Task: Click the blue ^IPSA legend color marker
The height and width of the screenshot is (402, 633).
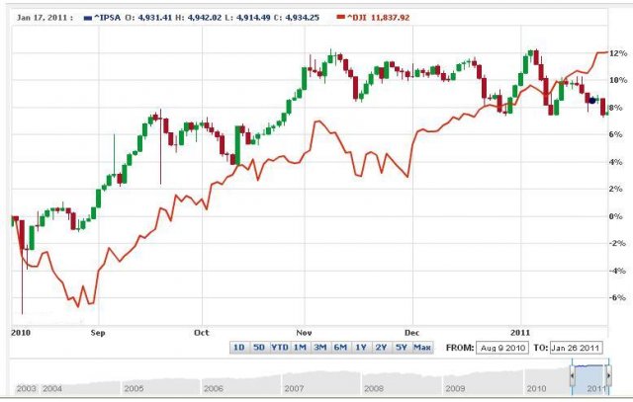Action: [88, 18]
